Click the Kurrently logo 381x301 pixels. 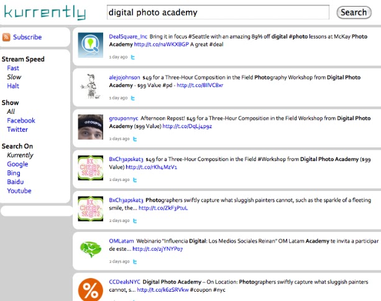click(45, 12)
